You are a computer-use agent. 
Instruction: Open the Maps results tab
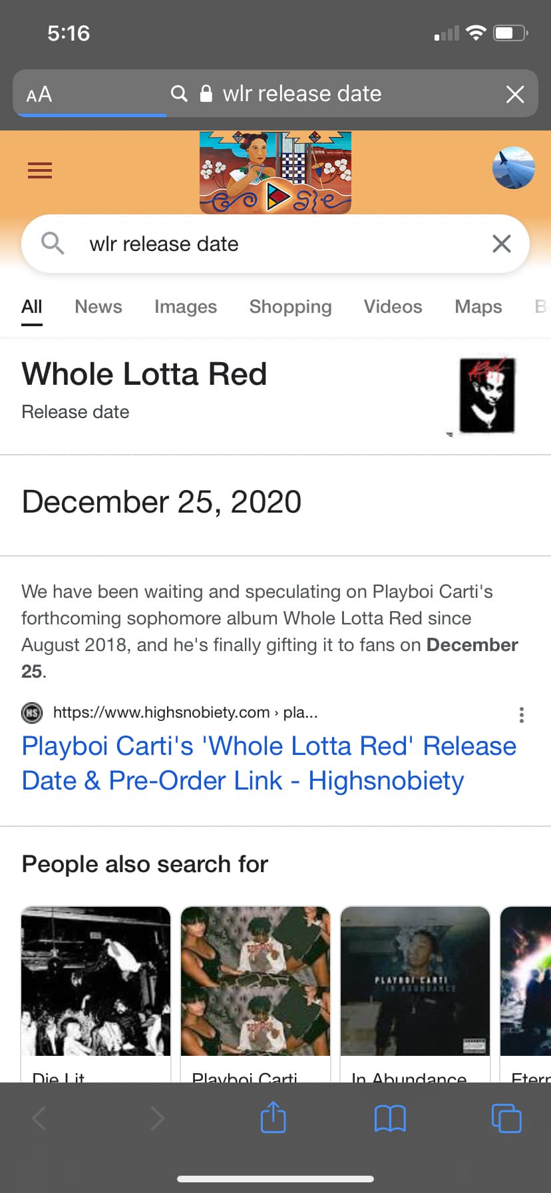[478, 306]
